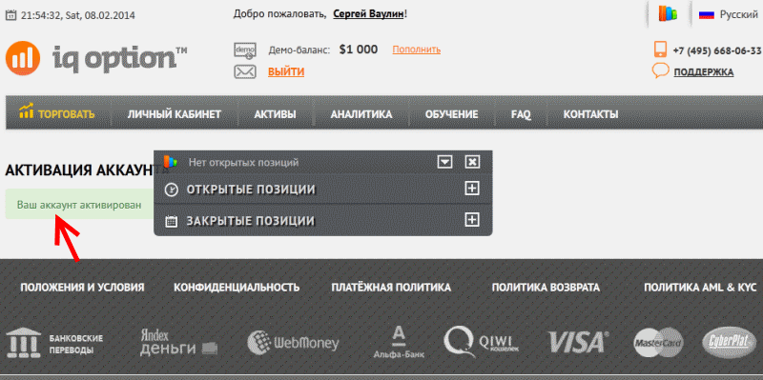Open the Аналитика menu item
Screen dimensions: 763x380
[x=361, y=114]
